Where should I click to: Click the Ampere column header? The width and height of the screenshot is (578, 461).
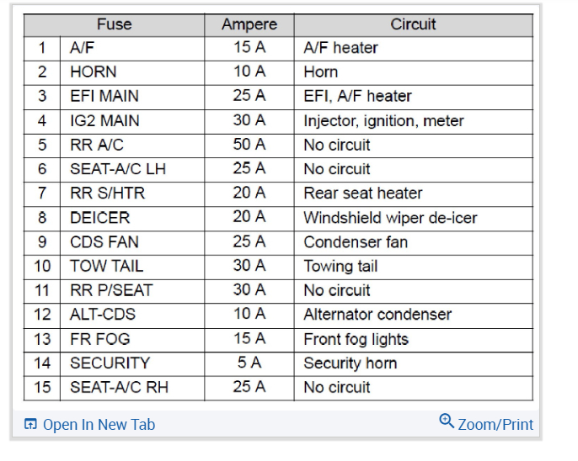[x=249, y=24]
